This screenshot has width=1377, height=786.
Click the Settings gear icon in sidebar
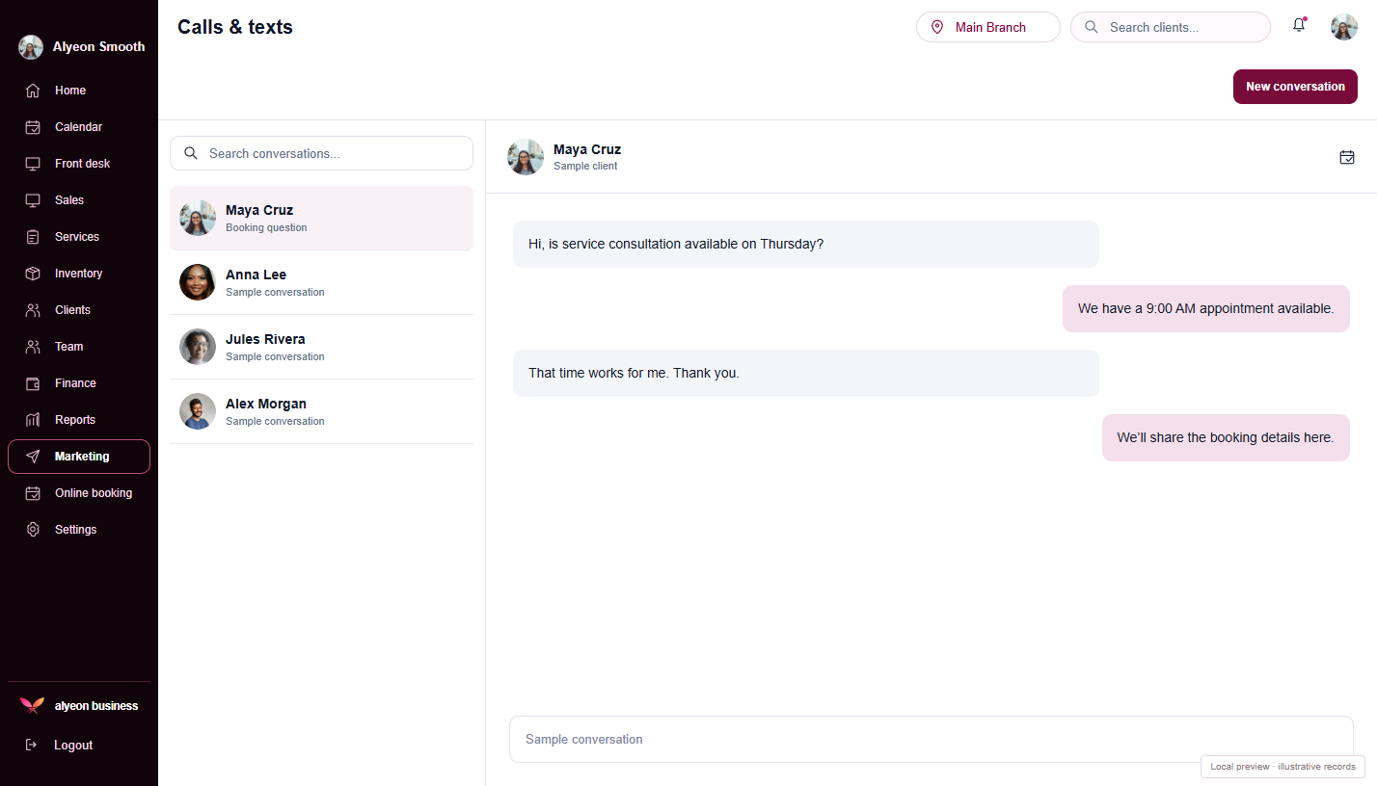(33, 530)
